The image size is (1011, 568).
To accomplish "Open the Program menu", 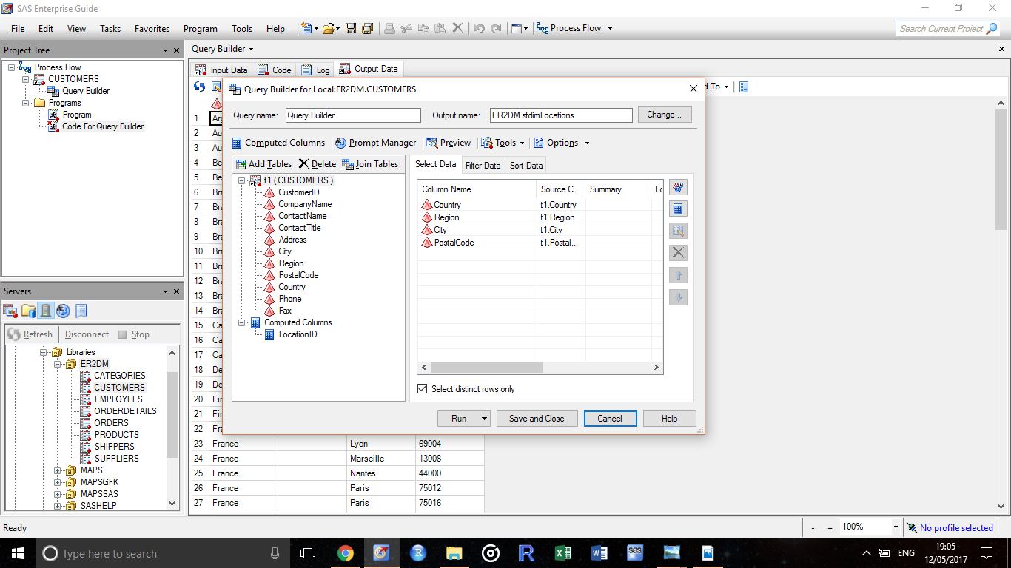I will (x=200, y=28).
